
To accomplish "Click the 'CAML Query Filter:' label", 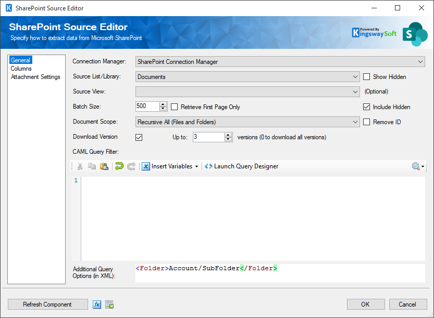I will pos(95,152).
